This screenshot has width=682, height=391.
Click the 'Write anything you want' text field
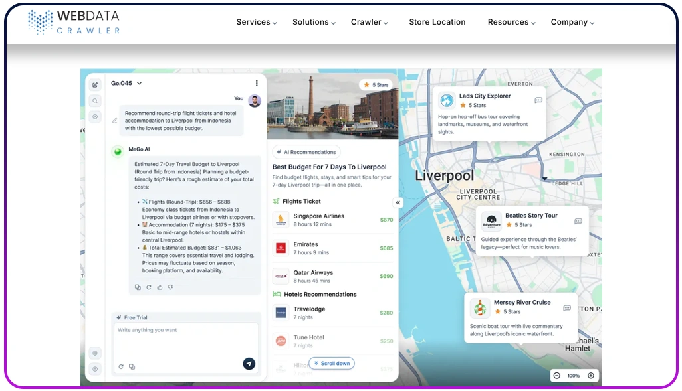185,339
